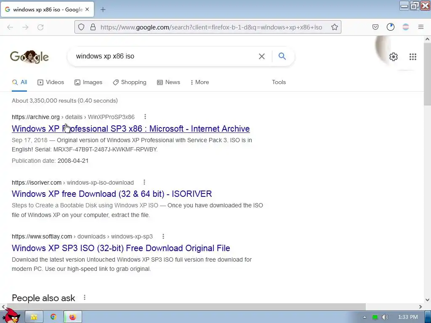Viewport: 431px width, 323px height.
Task: Click the https://archive.org breadcrumb URL
Action: (x=36, y=117)
